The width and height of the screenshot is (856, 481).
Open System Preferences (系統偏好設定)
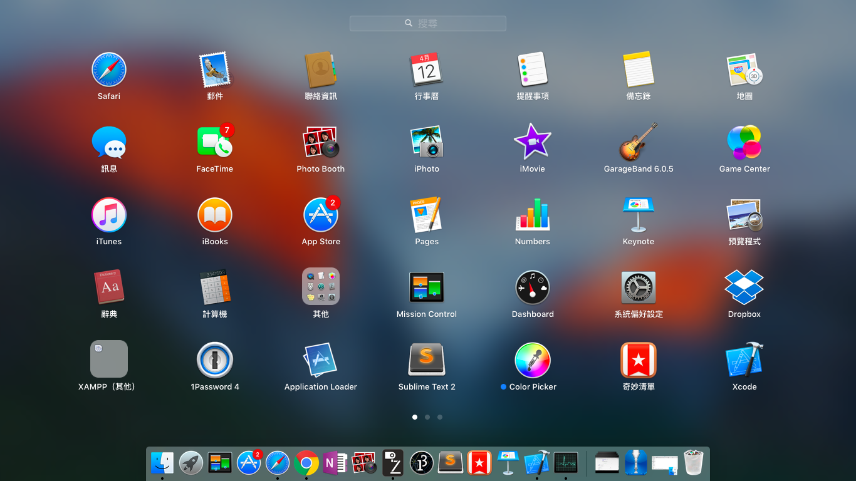[639, 287]
